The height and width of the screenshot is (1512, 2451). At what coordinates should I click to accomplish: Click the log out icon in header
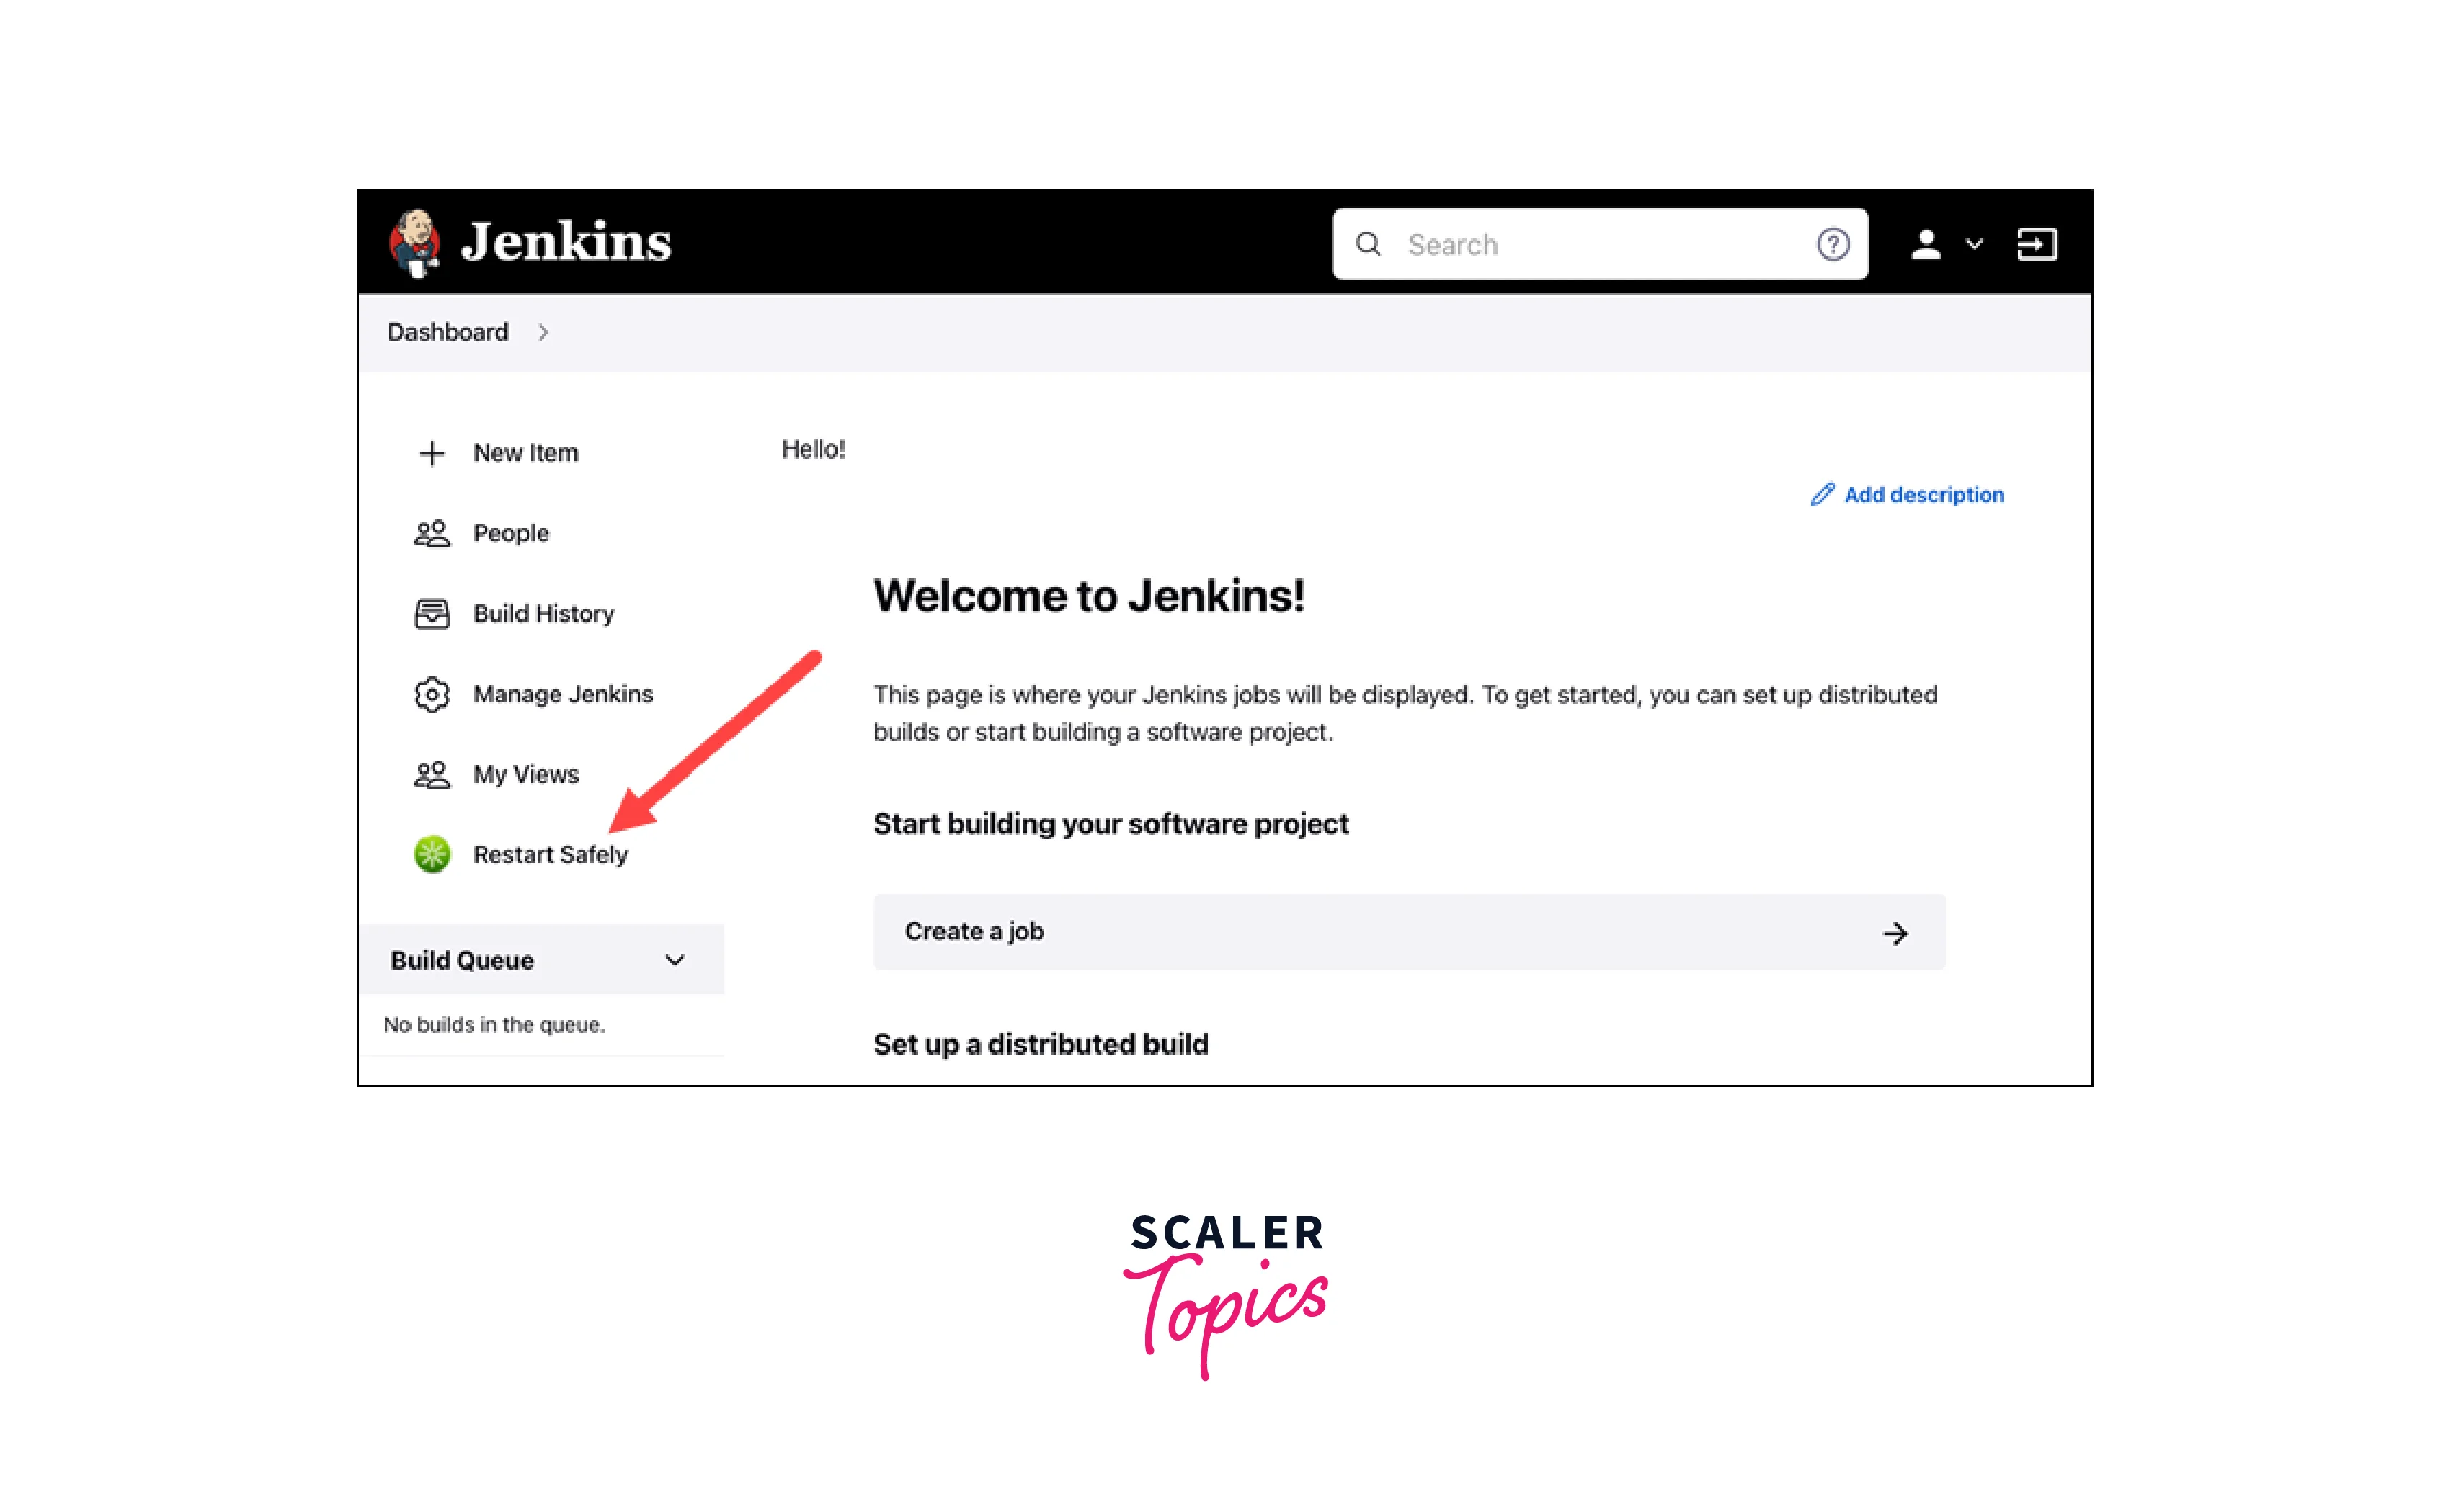(2036, 244)
